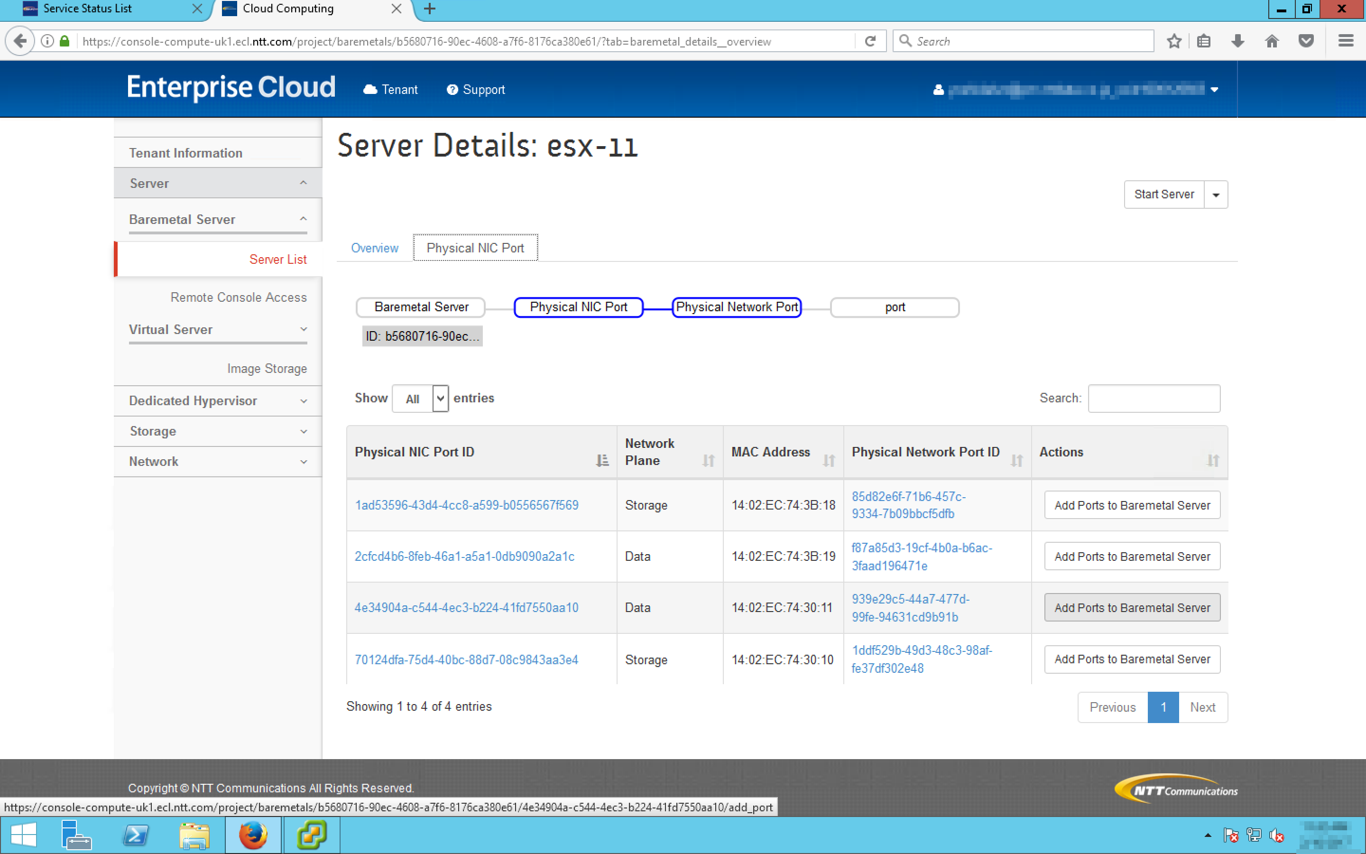Click the Baremetal Server diagram node
This screenshot has width=1366, height=854.
pyautogui.click(x=421, y=307)
